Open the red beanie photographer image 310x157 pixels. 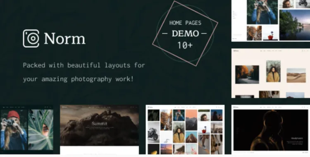coord(14,130)
